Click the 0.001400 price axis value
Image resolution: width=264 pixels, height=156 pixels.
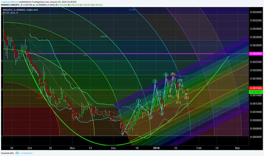click(x=256, y=95)
